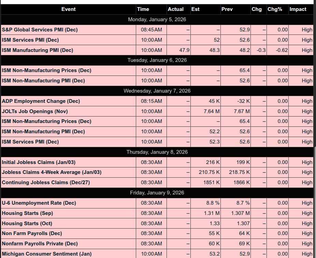Open Non Farm Payrolls (Dec) event

(x=32, y=233)
